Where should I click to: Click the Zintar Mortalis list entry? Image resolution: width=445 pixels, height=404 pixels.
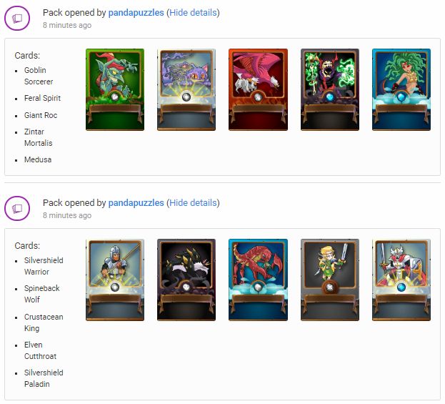pyautogui.click(x=39, y=137)
